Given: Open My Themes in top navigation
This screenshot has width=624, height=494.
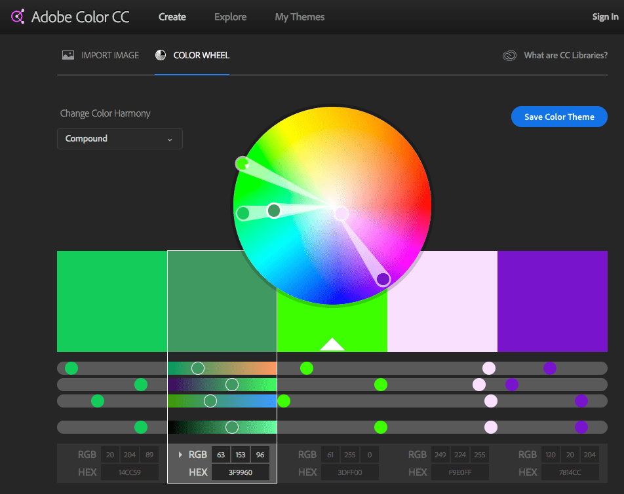Looking at the screenshot, I should pos(300,17).
